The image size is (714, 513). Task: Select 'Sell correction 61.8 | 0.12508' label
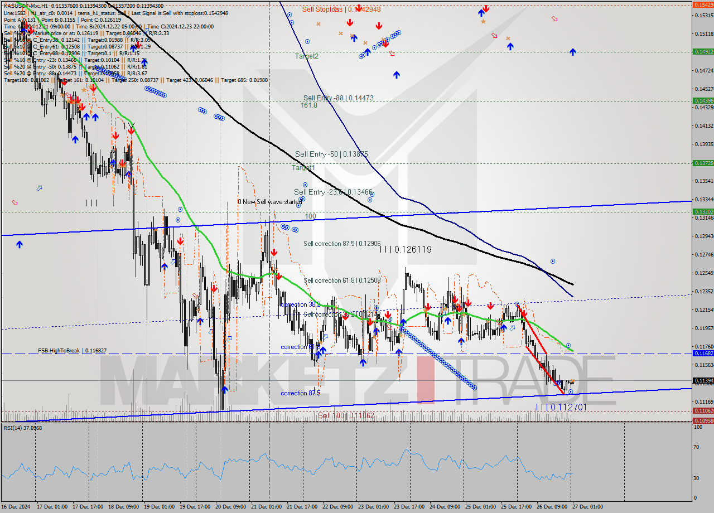click(341, 280)
